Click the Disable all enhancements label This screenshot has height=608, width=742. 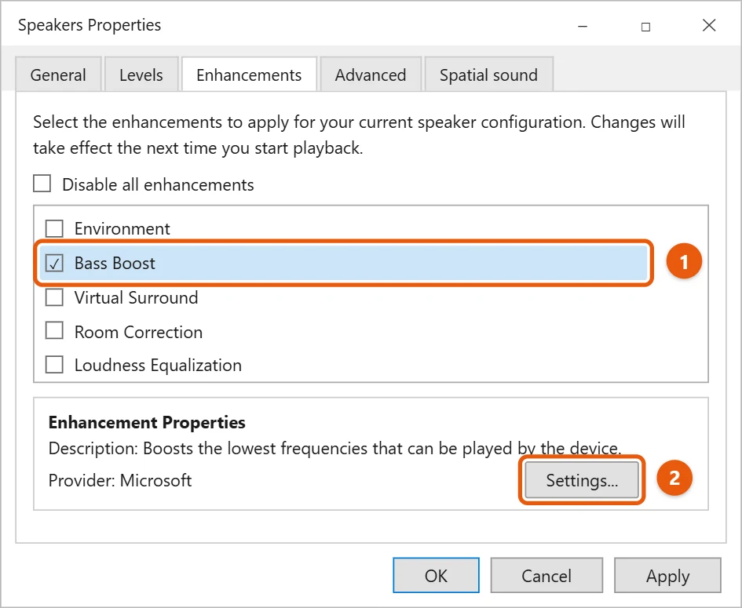(158, 184)
